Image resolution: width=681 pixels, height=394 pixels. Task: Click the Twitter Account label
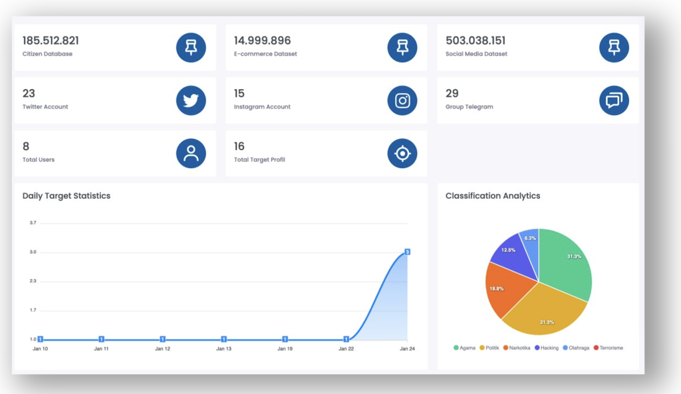(45, 107)
